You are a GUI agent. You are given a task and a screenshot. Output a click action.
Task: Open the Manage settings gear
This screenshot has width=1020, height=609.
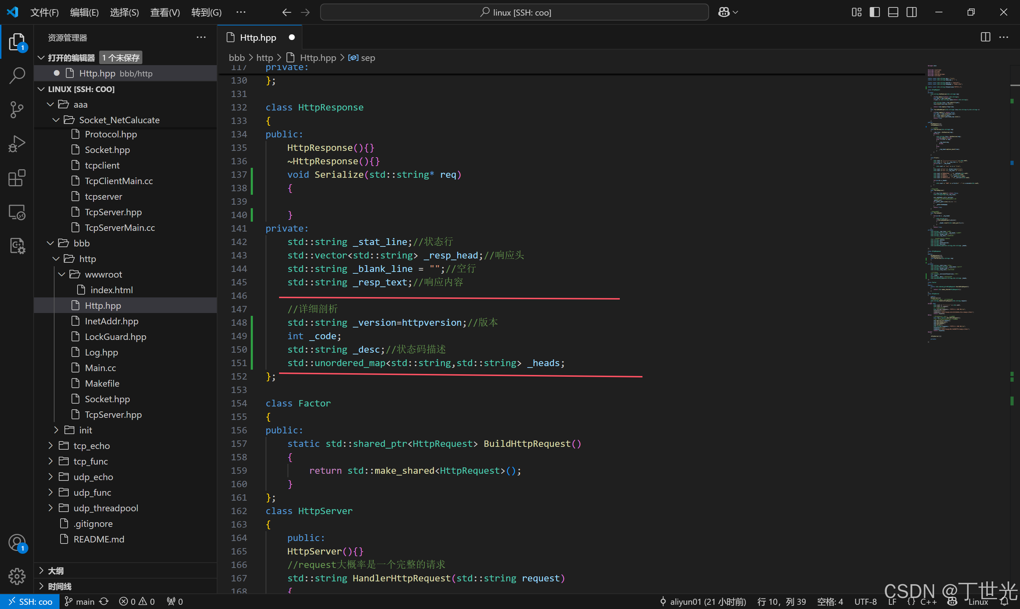click(17, 576)
